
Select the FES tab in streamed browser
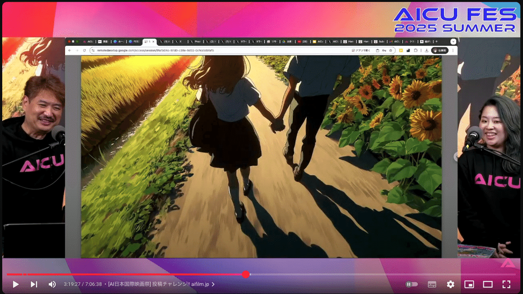(x=134, y=41)
